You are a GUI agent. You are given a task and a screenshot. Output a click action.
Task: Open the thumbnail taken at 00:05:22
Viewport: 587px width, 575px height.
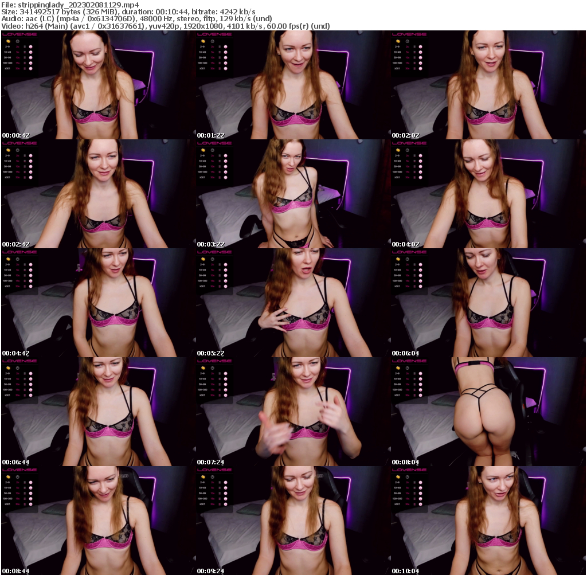click(292, 303)
